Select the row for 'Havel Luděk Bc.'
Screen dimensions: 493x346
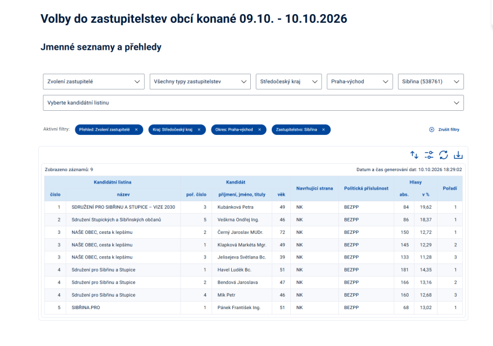[253, 270]
